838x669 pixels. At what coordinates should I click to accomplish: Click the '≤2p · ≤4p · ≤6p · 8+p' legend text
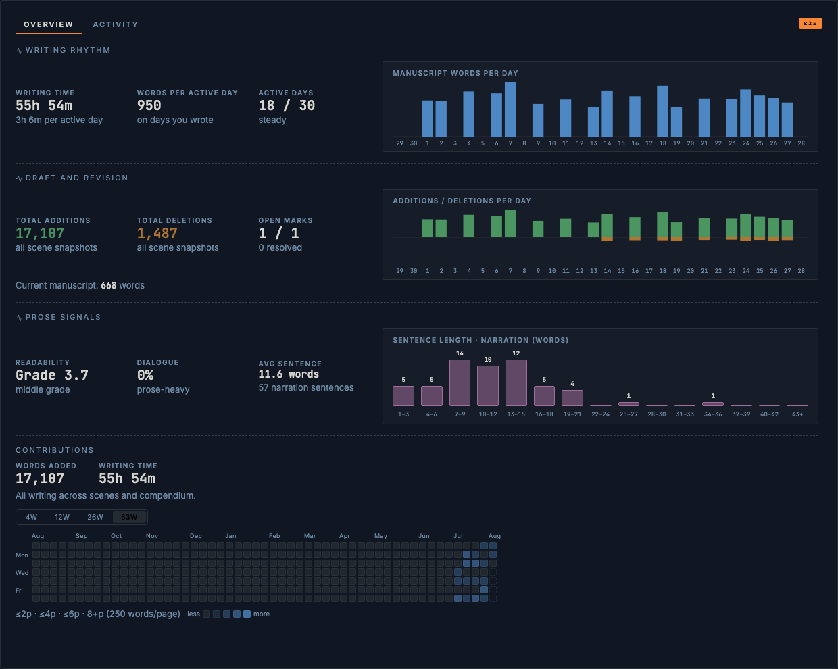98,614
